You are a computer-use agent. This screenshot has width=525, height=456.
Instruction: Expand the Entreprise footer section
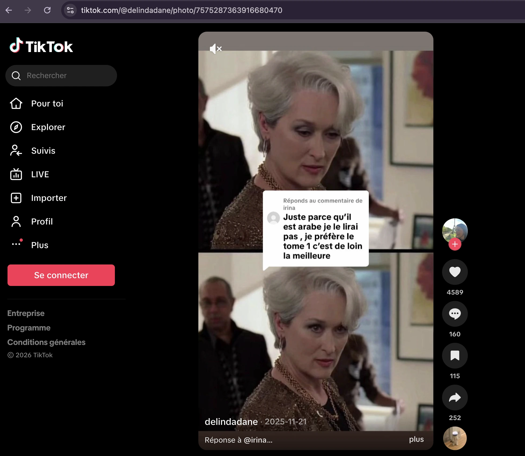26,313
